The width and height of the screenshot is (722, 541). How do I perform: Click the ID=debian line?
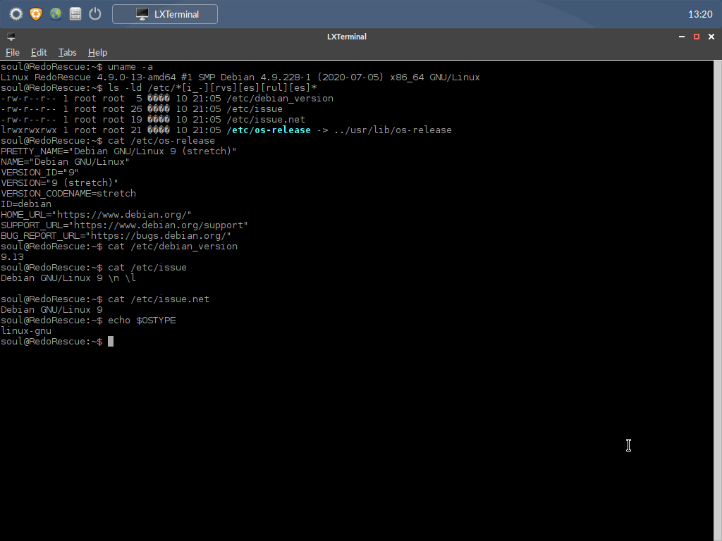[x=26, y=204]
